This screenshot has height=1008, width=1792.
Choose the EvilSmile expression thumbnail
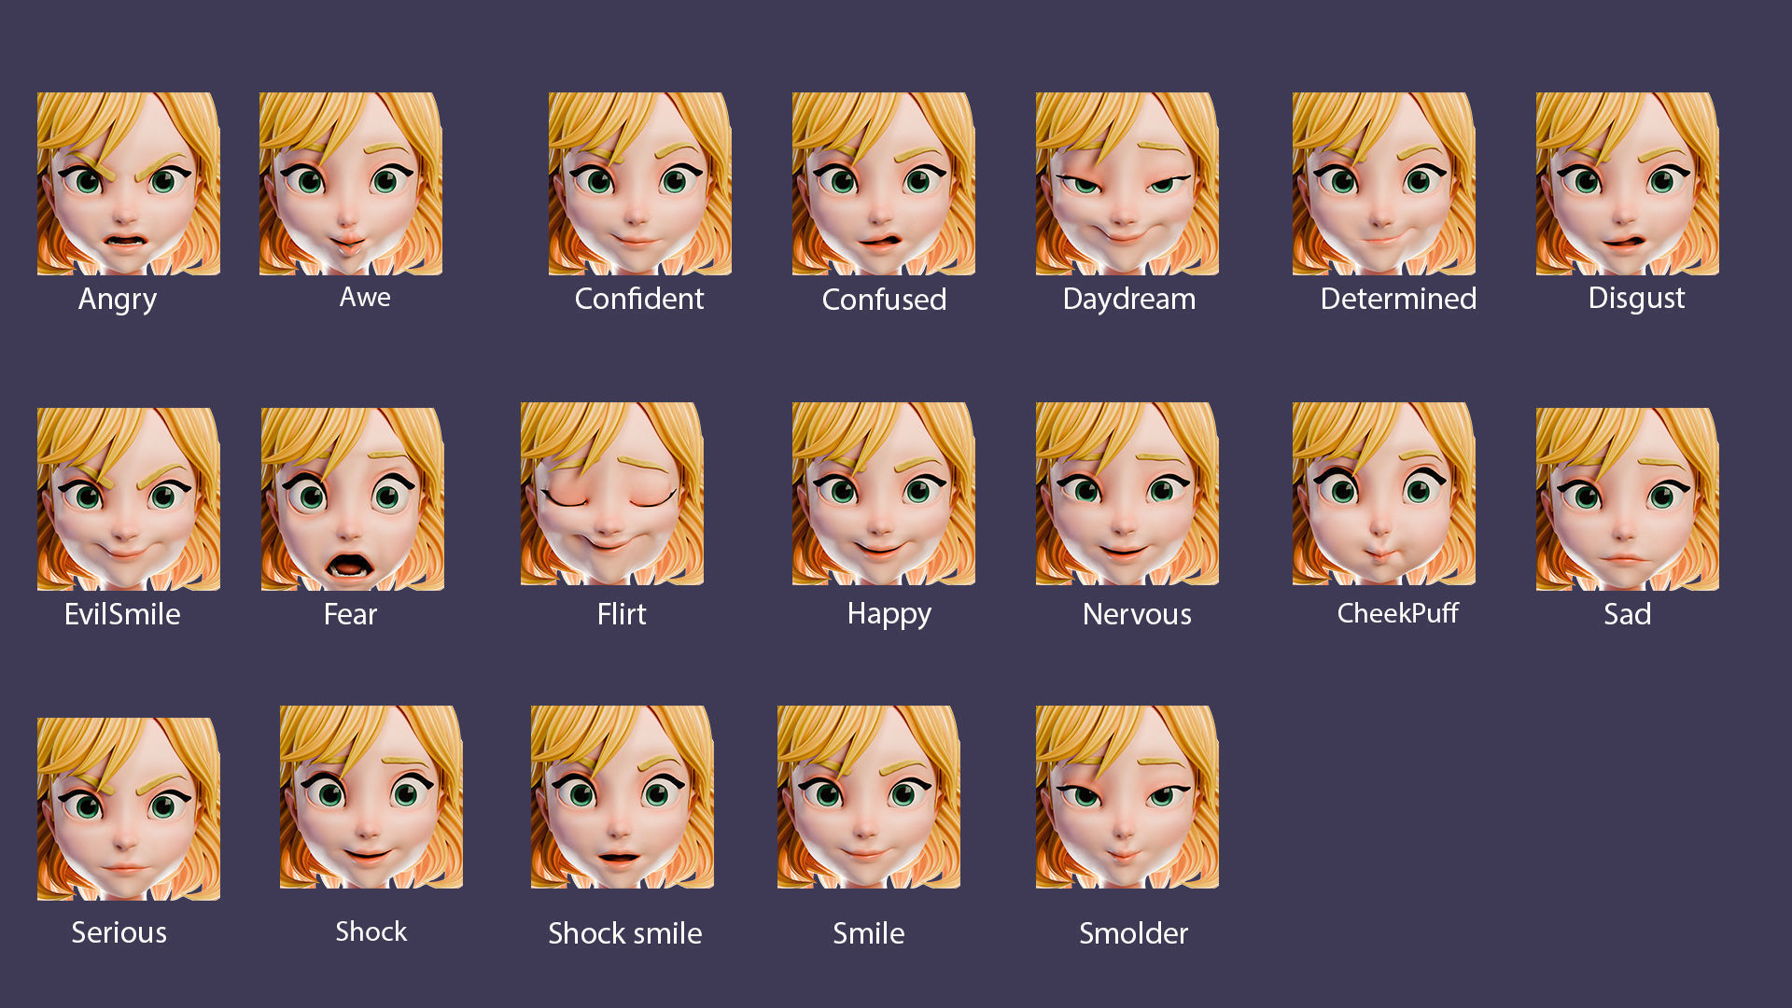(x=128, y=498)
